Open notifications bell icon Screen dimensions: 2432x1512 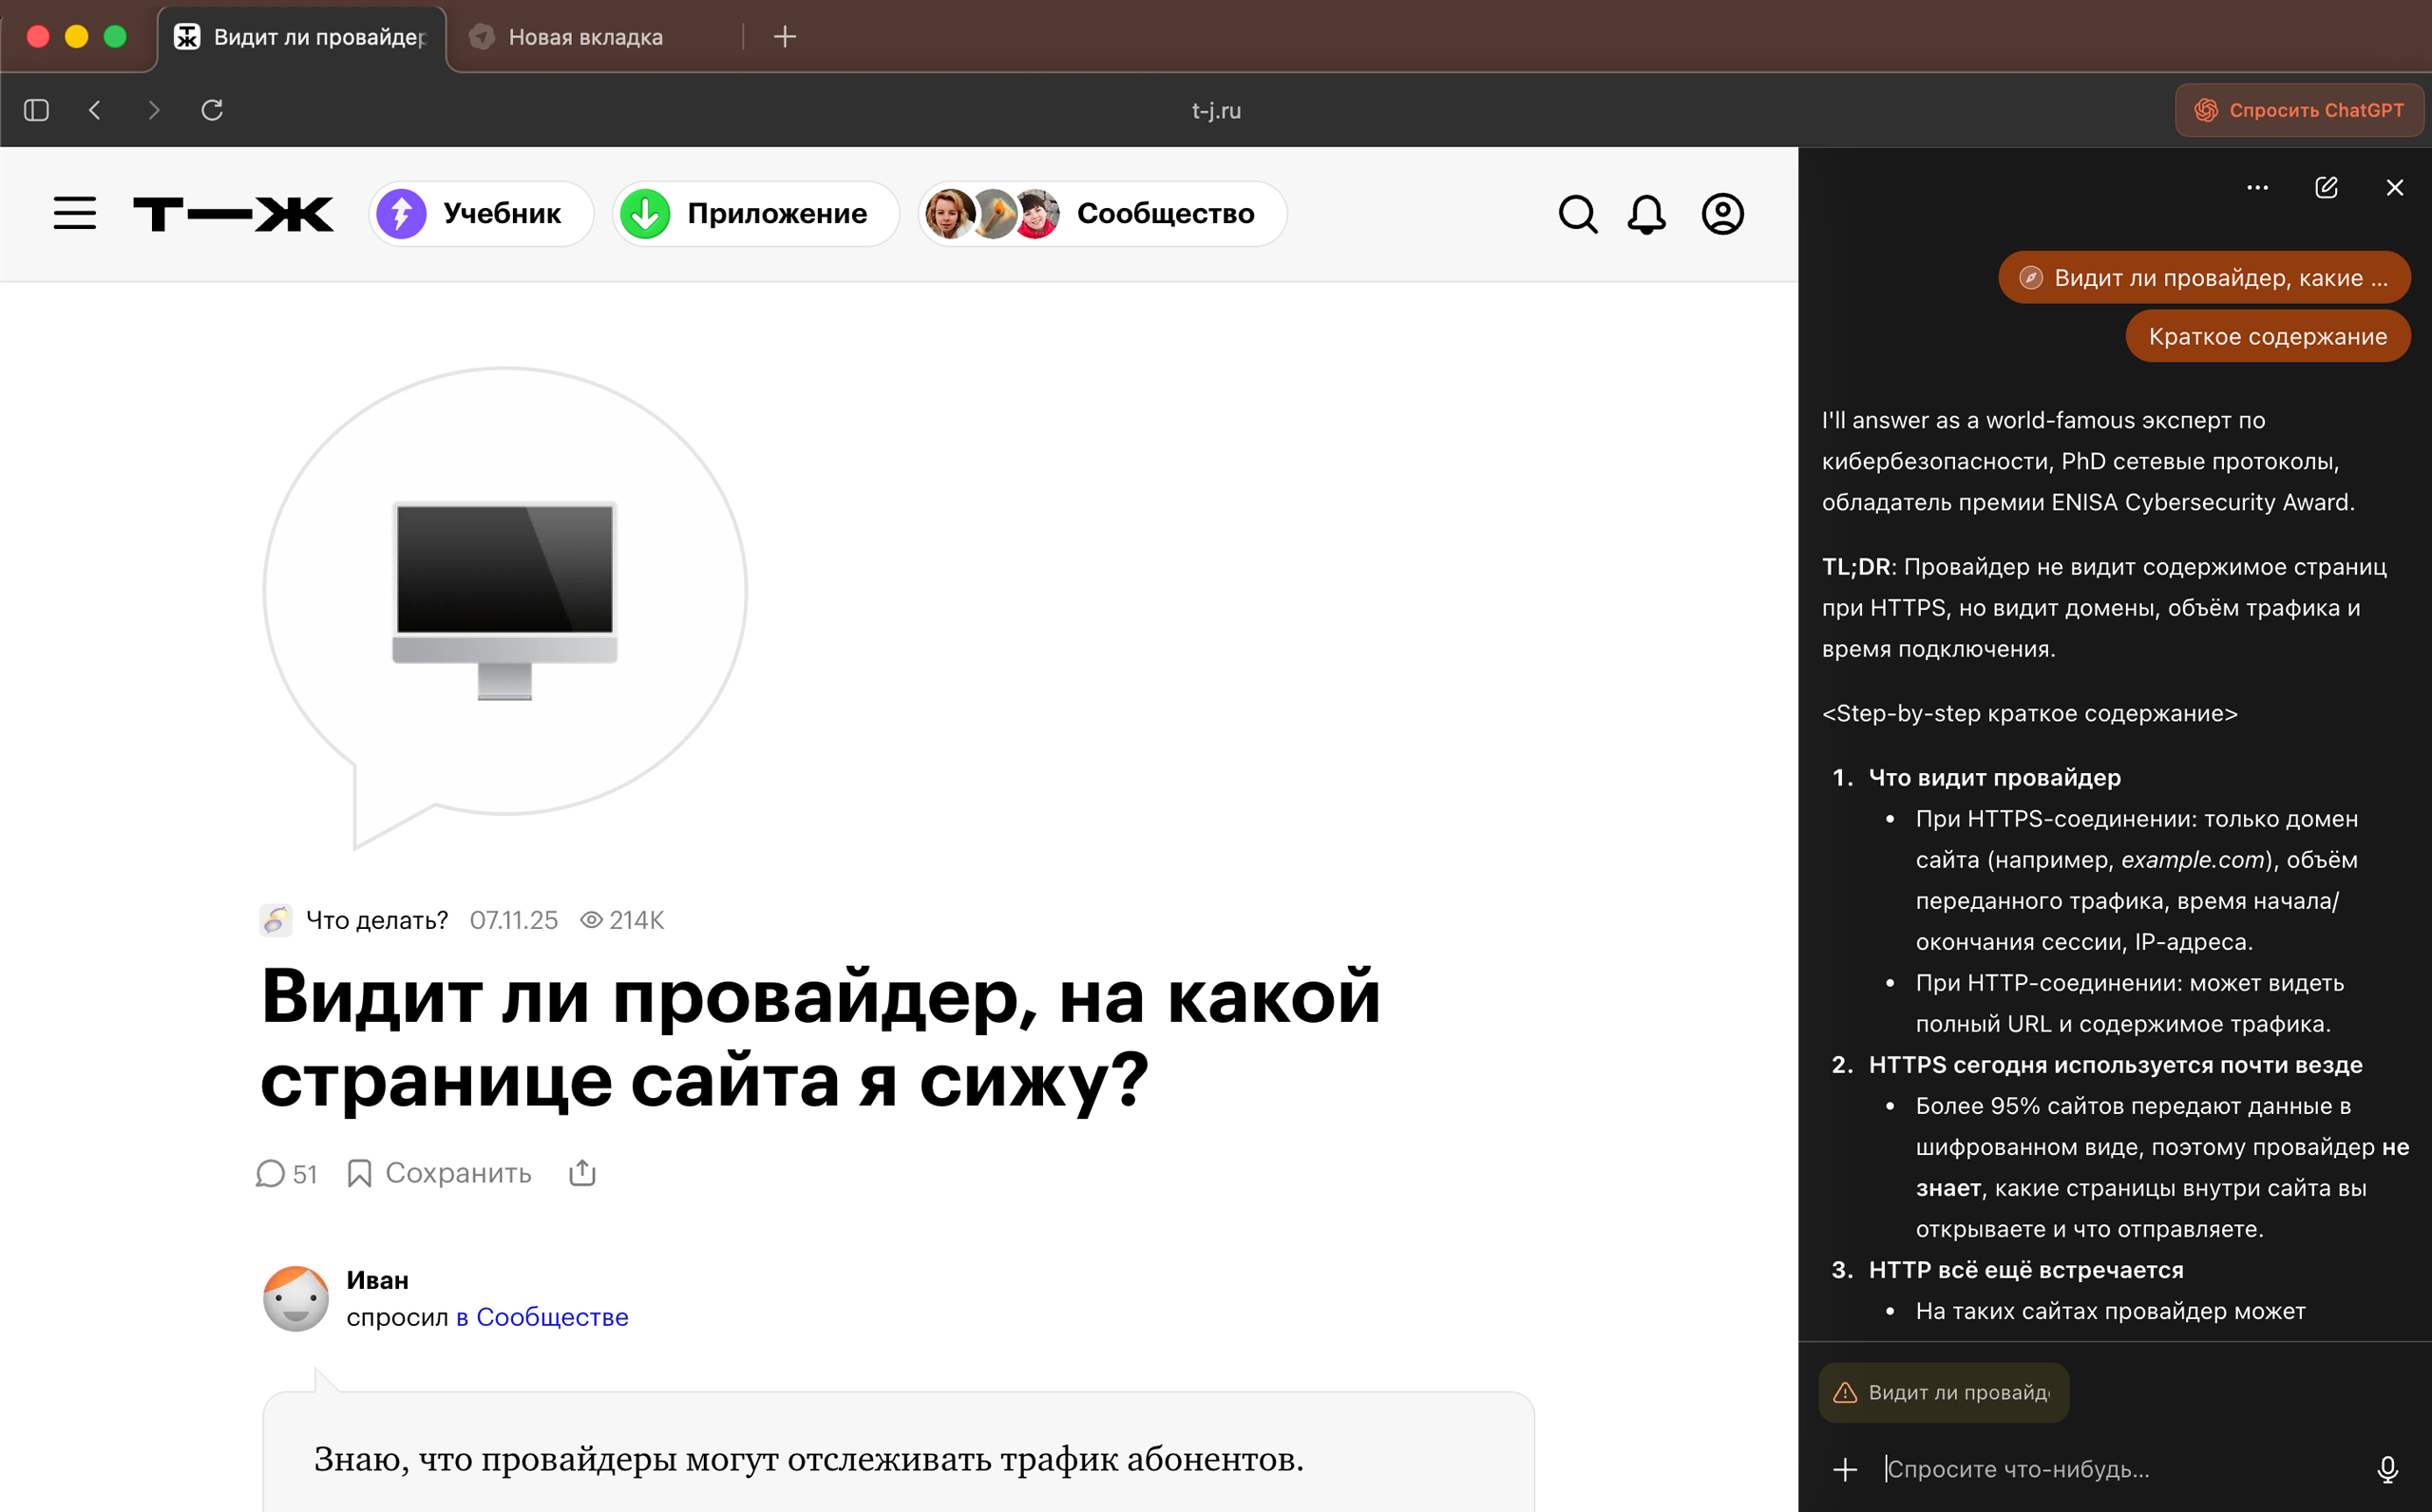(1647, 214)
